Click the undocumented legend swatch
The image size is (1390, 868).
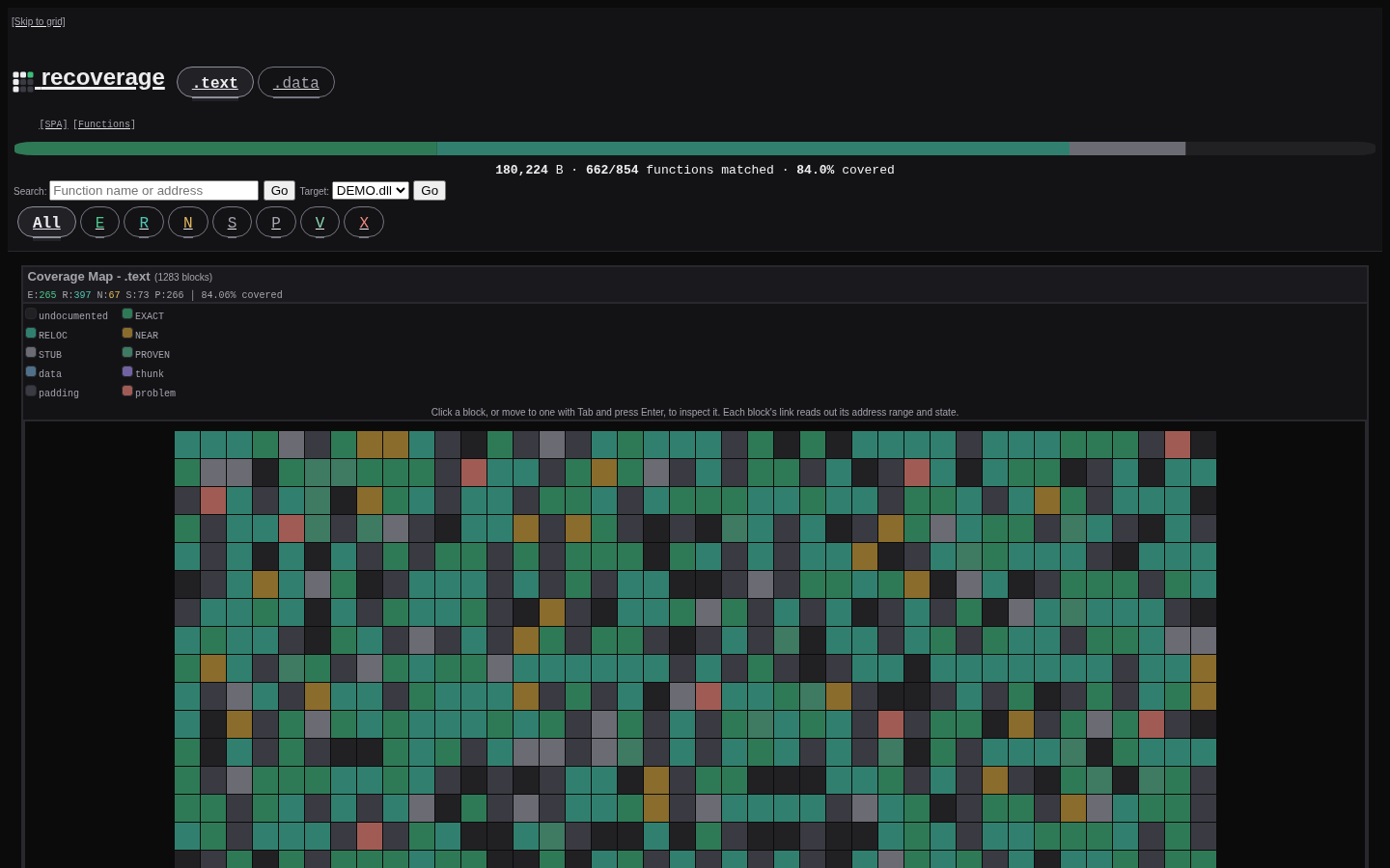[x=31, y=313]
